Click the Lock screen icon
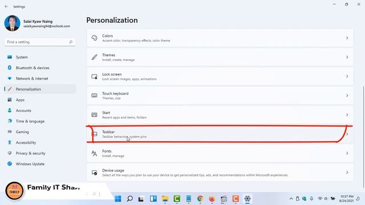 pos(94,76)
